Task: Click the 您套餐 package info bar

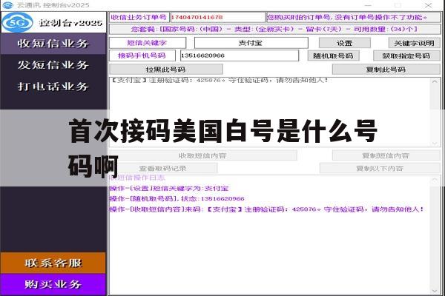Action: coord(274,29)
